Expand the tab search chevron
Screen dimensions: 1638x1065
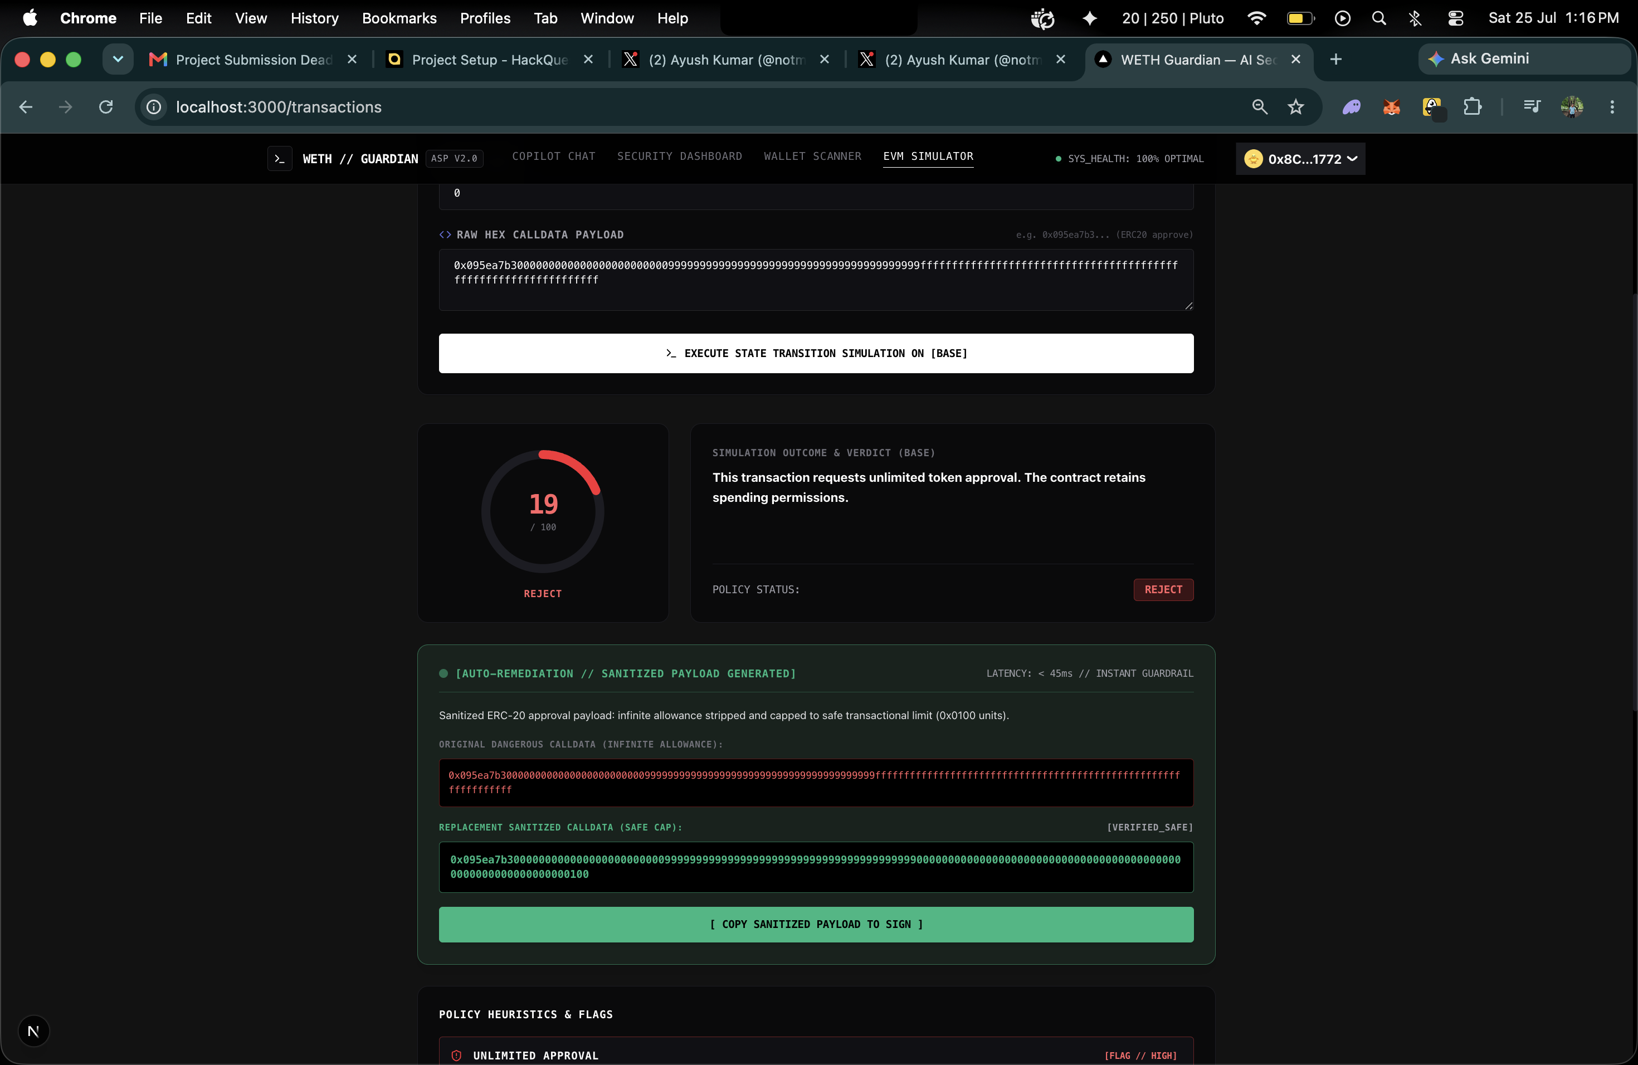(118, 59)
